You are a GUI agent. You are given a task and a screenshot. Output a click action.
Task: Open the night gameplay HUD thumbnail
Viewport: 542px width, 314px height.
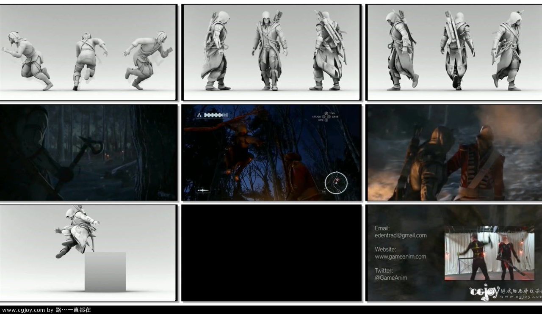(x=271, y=153)
